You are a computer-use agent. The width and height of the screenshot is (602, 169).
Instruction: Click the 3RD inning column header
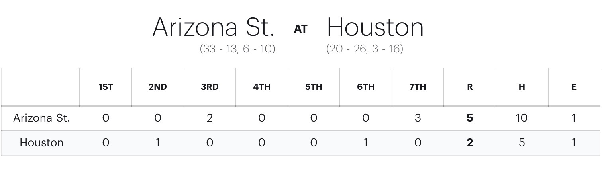coord(210,87)
